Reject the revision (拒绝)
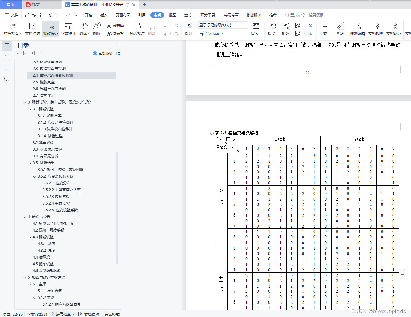The image size is (411, 317). (286, 29)
